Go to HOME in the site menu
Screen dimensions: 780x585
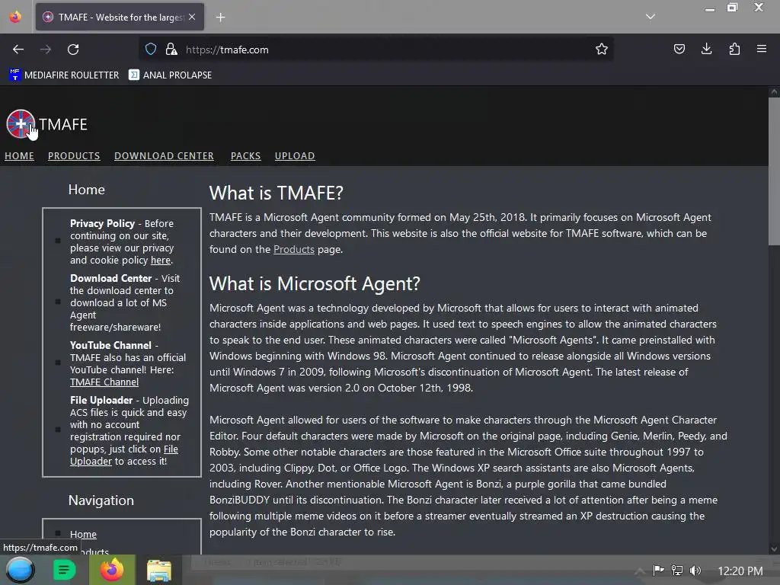click(x=19, y=155)
